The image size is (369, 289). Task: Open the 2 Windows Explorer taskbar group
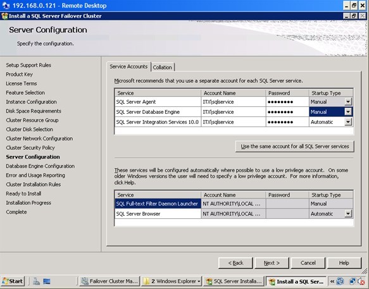(172, 281)
